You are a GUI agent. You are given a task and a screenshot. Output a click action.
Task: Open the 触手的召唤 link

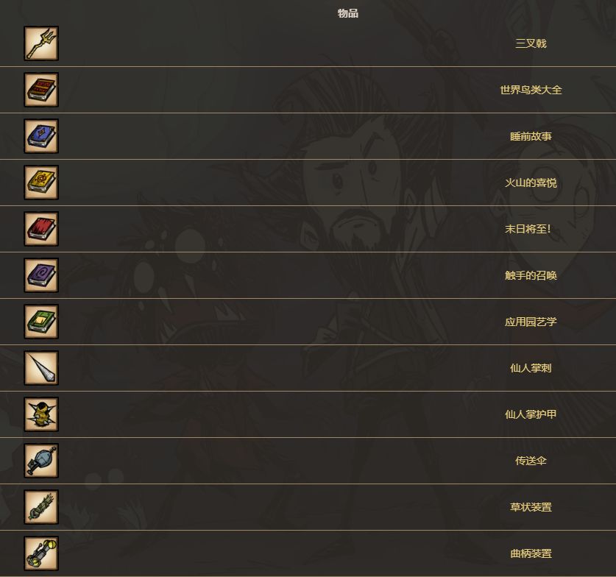pos(531,275)
